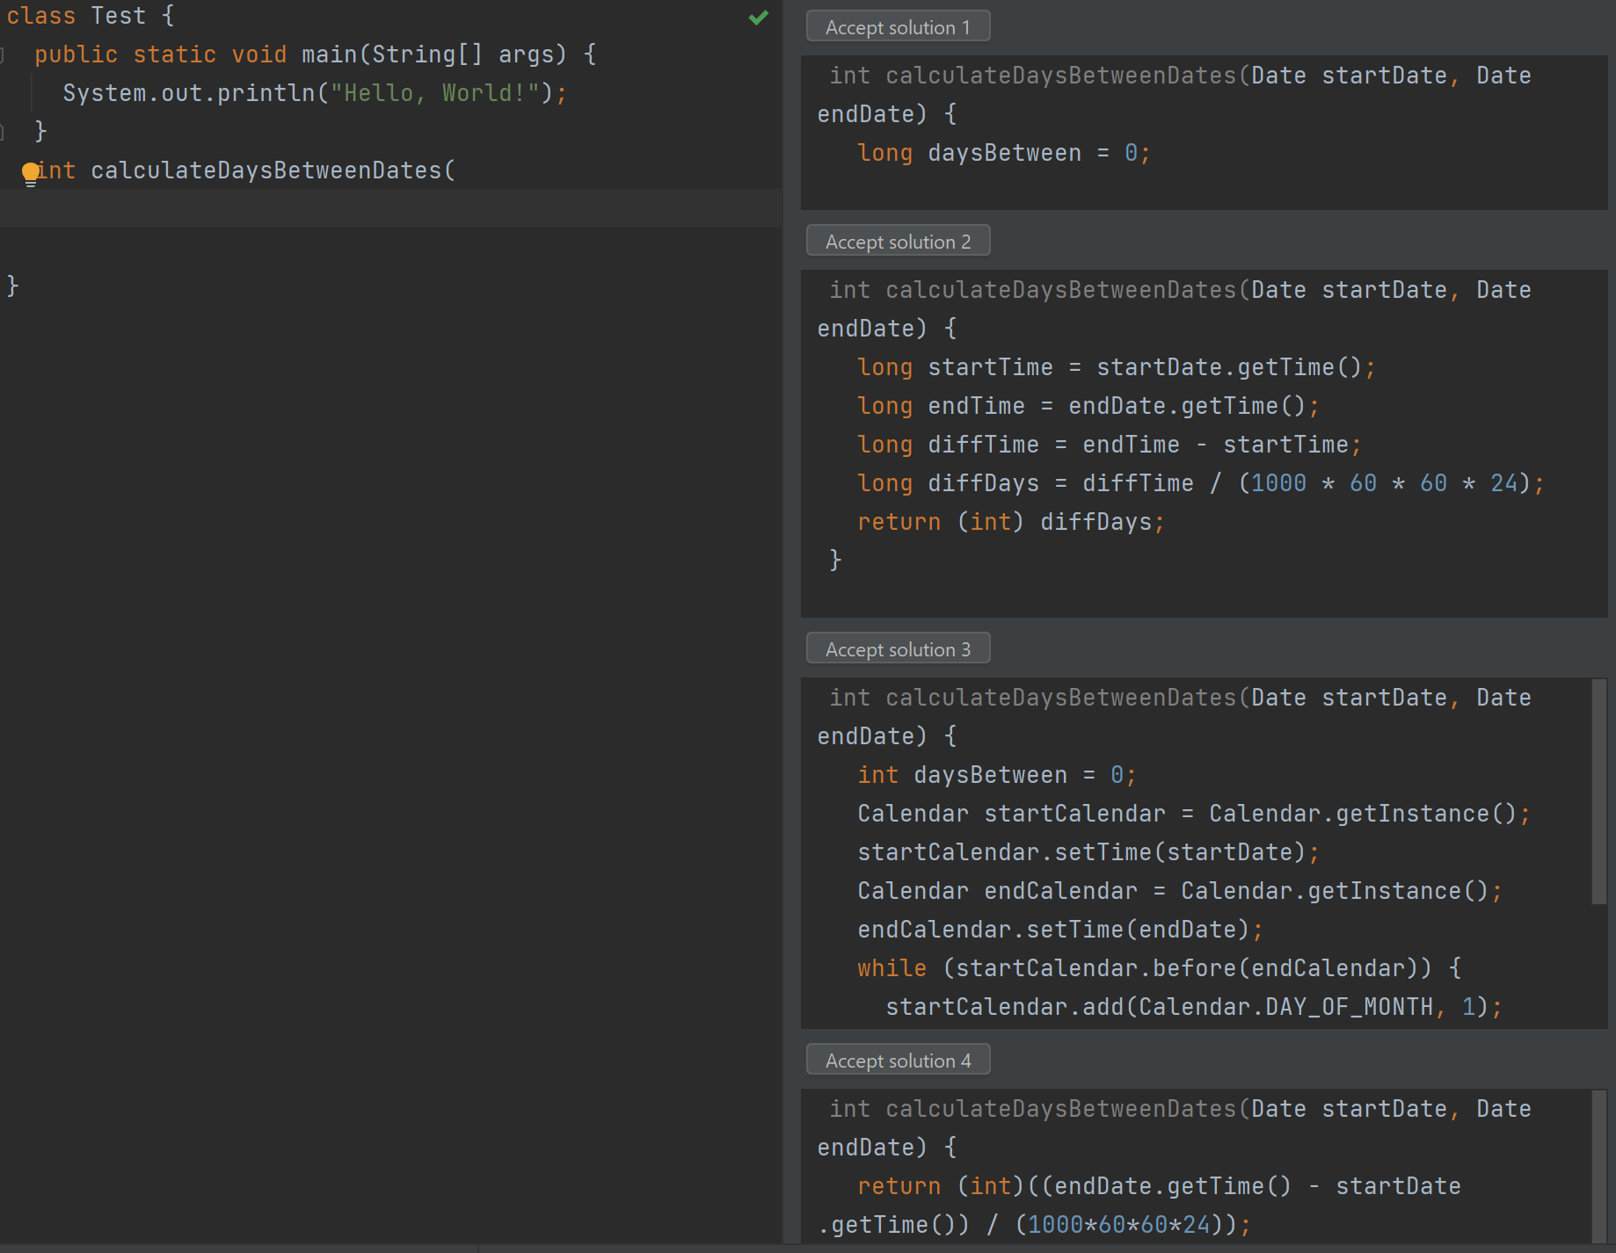1616x1253 pixels.
Task: Click 'Calendar startCalendar' declaration line
Action: pyautogui.click(x=1194, y=814)
